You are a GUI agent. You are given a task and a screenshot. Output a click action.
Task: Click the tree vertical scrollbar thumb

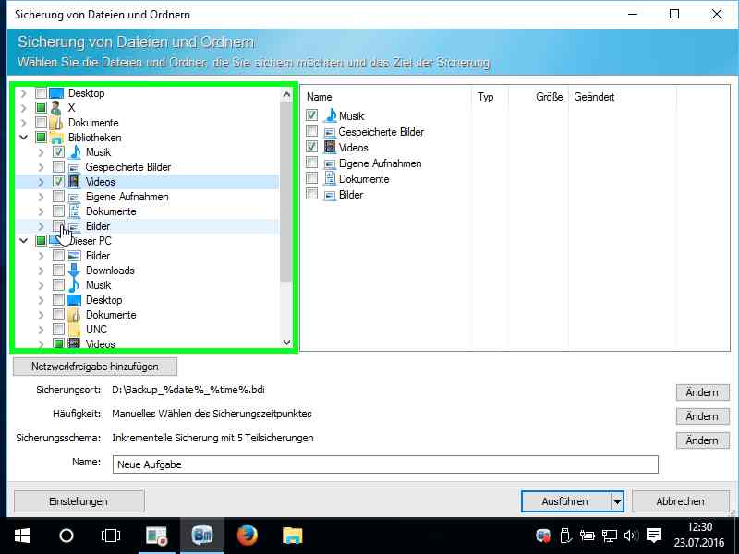286,191
